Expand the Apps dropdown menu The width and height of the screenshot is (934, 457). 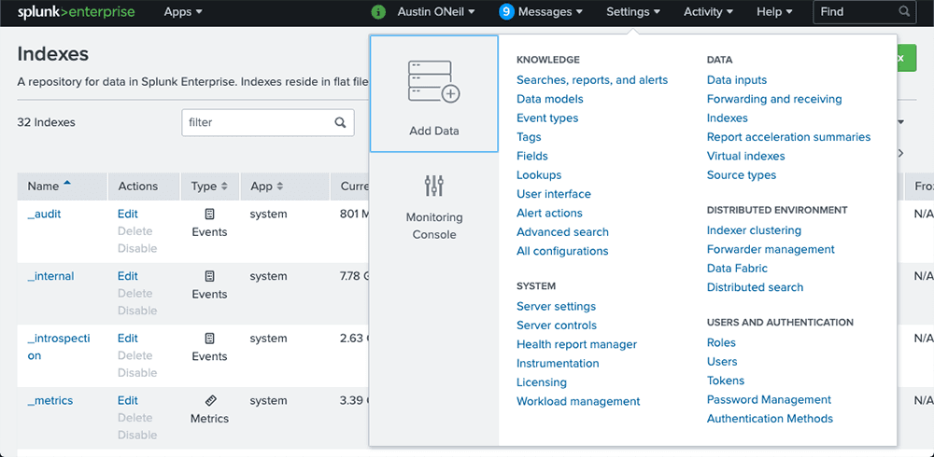coord(183,12)
